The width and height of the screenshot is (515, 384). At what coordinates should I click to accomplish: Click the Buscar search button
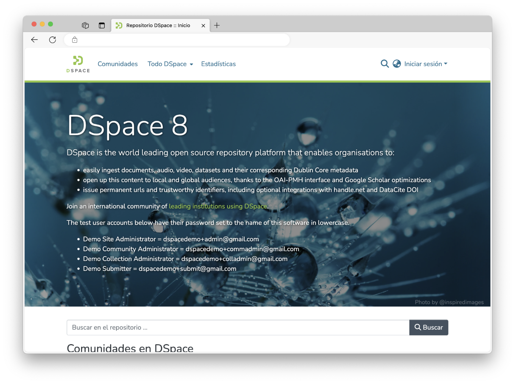pos(429,328)
